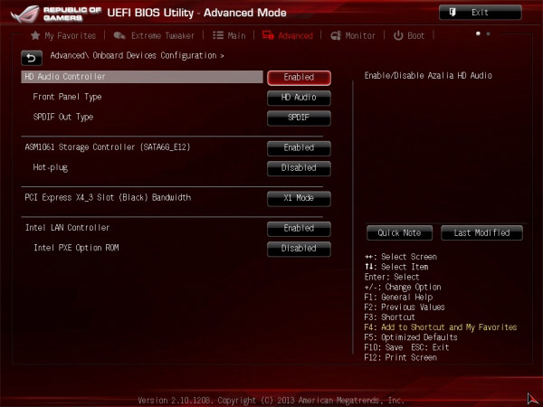Image resolution: width=543 pixels, height=407 pixels.
Task: Click the Monitor tab icon
Action: (336, 35)
